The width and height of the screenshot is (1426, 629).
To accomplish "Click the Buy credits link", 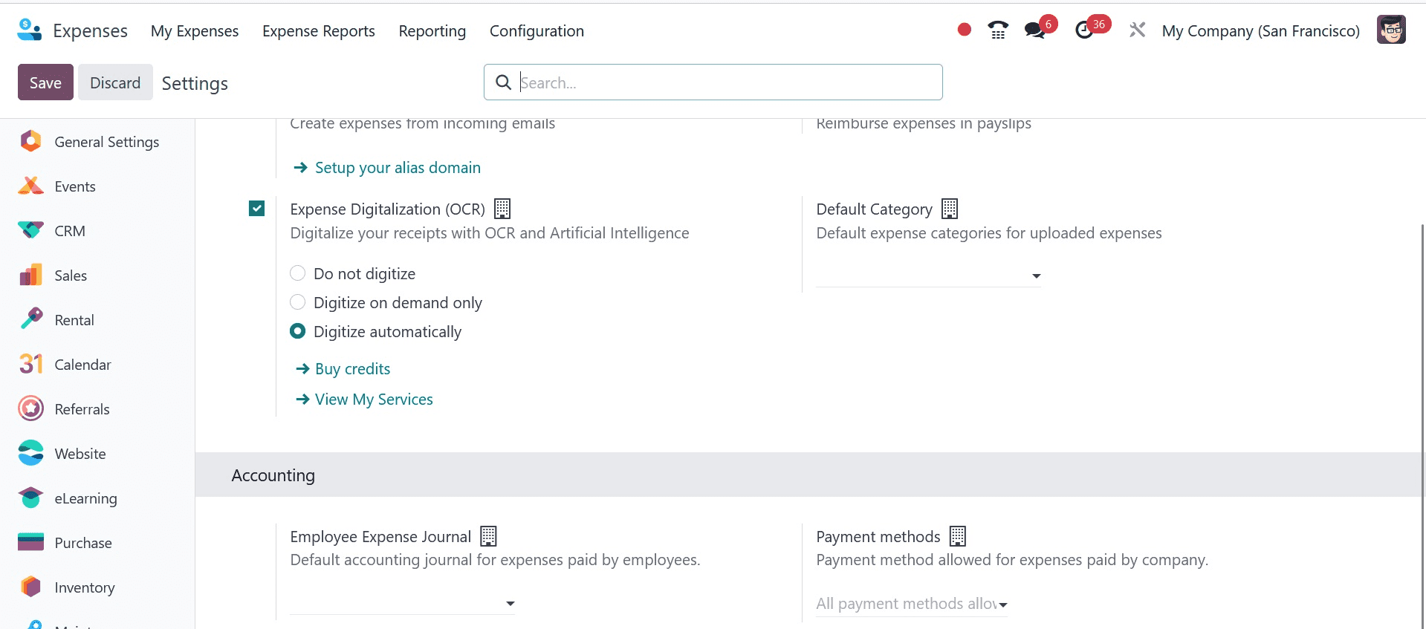I will (352, 369).
